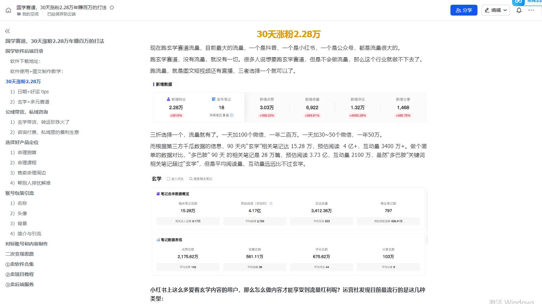
Task: Jump to 账号包装引流 heading
Action: [x=20, y=193]
